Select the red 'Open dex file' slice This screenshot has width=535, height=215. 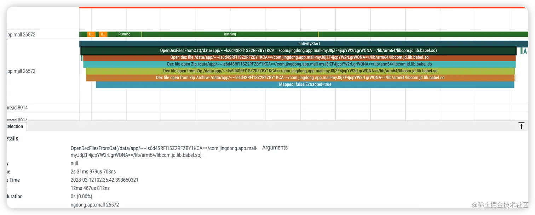299,57
